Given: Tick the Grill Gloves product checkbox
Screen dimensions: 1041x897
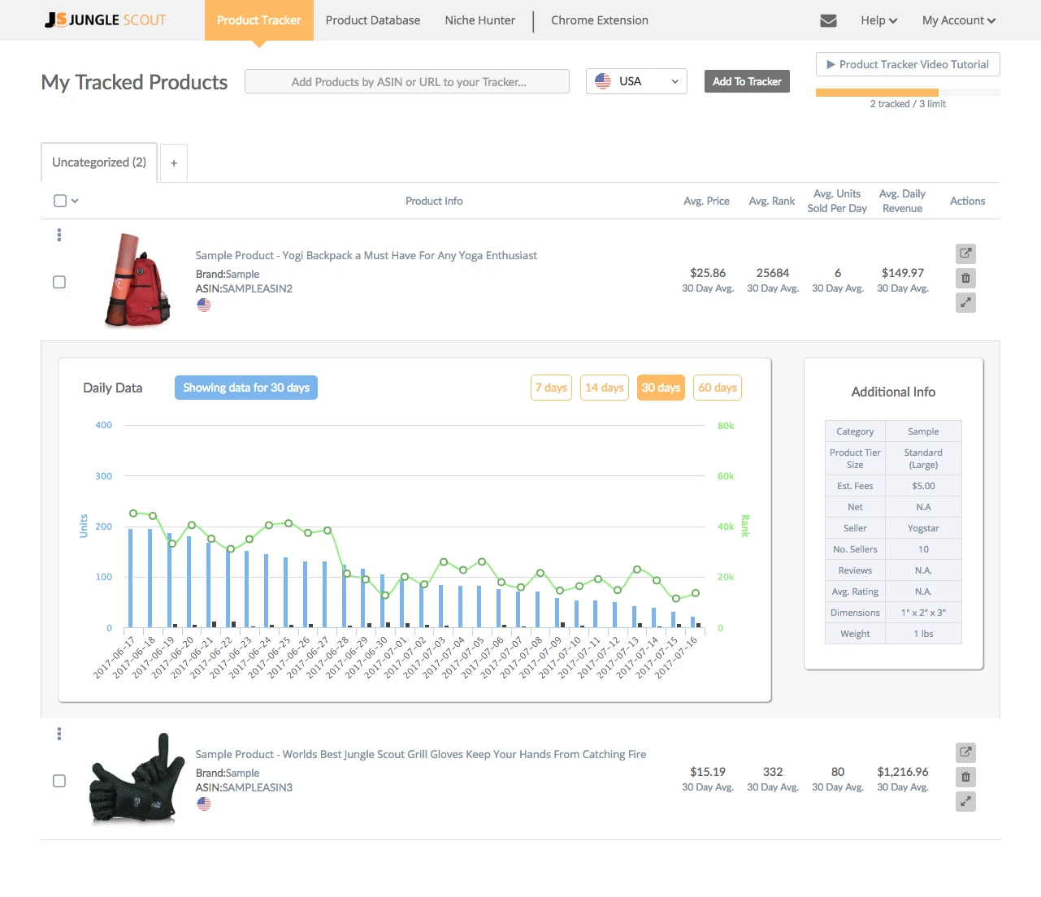Looking at the screenshot, I should (x=59, y=781).
